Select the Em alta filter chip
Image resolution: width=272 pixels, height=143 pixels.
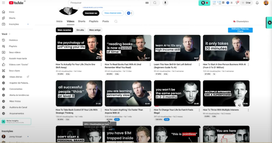pyautogui.click(x=80, y=30)
